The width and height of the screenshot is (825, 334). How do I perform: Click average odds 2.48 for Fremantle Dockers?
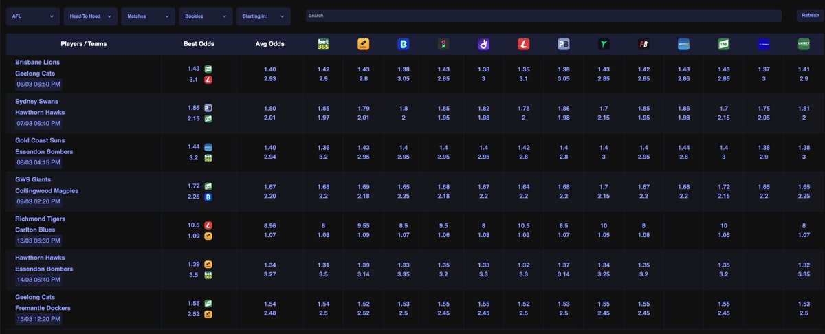269,314
